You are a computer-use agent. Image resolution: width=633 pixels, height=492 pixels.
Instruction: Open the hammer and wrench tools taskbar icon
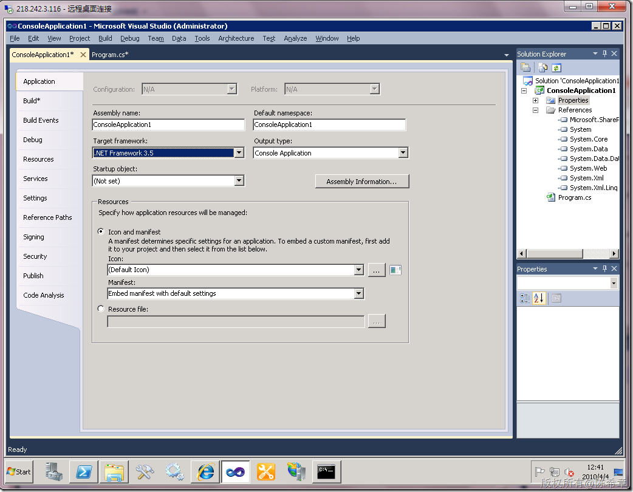click(x=144, y=471)
